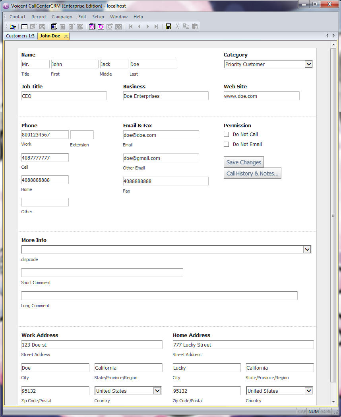The image size is (341, 417).
Task: Open the Campaign menu
Action: 62,17
